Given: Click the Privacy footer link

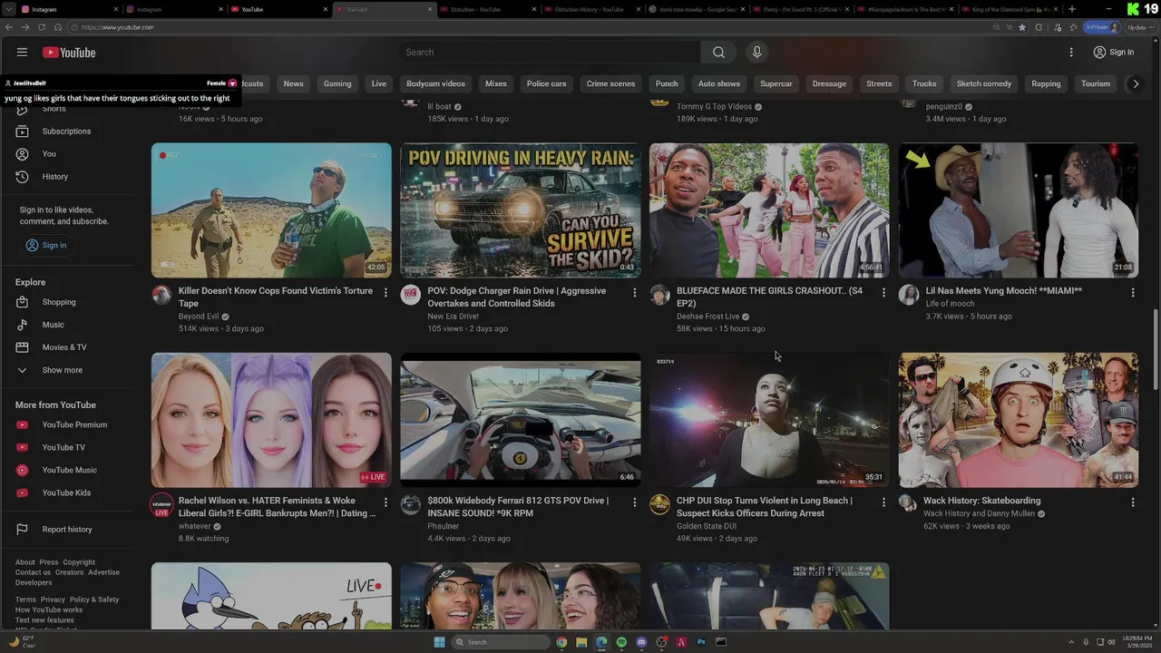Looking at the screenshot, I should [x=53, y=599].
